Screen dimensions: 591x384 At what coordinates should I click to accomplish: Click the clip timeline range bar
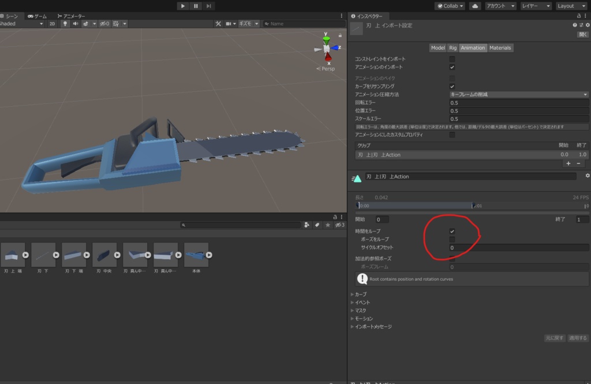416,206
